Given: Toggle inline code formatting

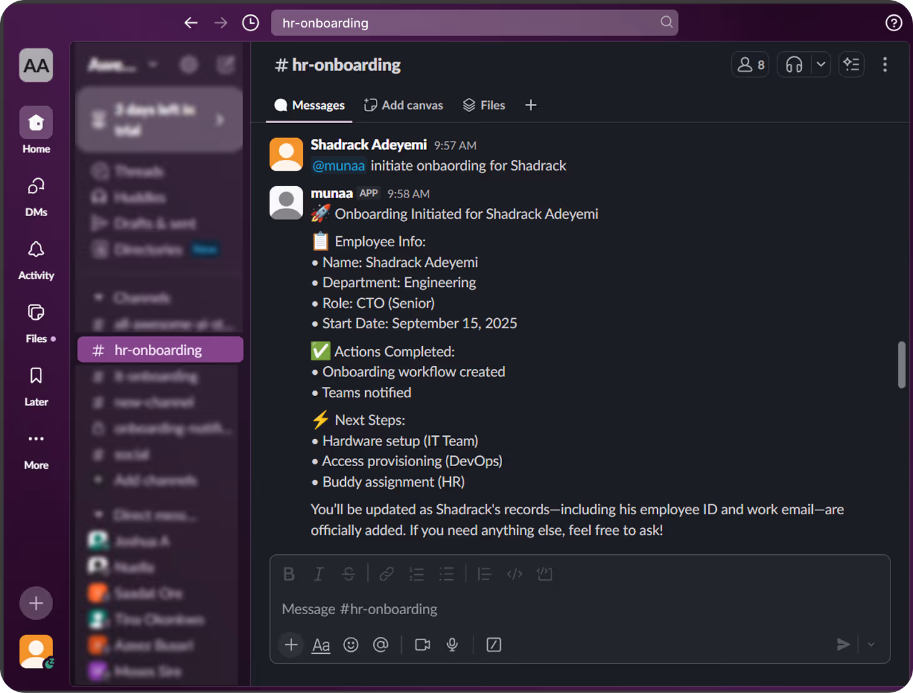Looking at the screenshot, I should (x=515, y=574).
